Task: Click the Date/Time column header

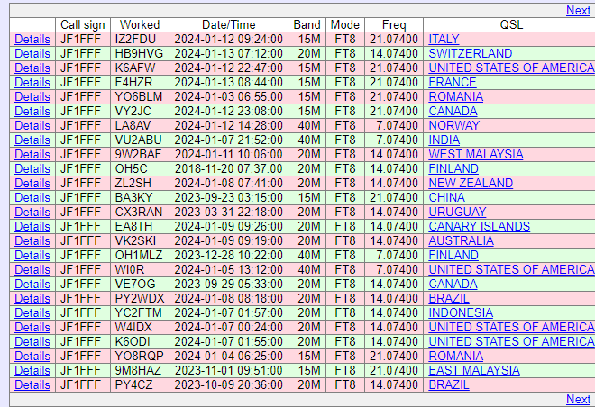Action: point(228,24)
